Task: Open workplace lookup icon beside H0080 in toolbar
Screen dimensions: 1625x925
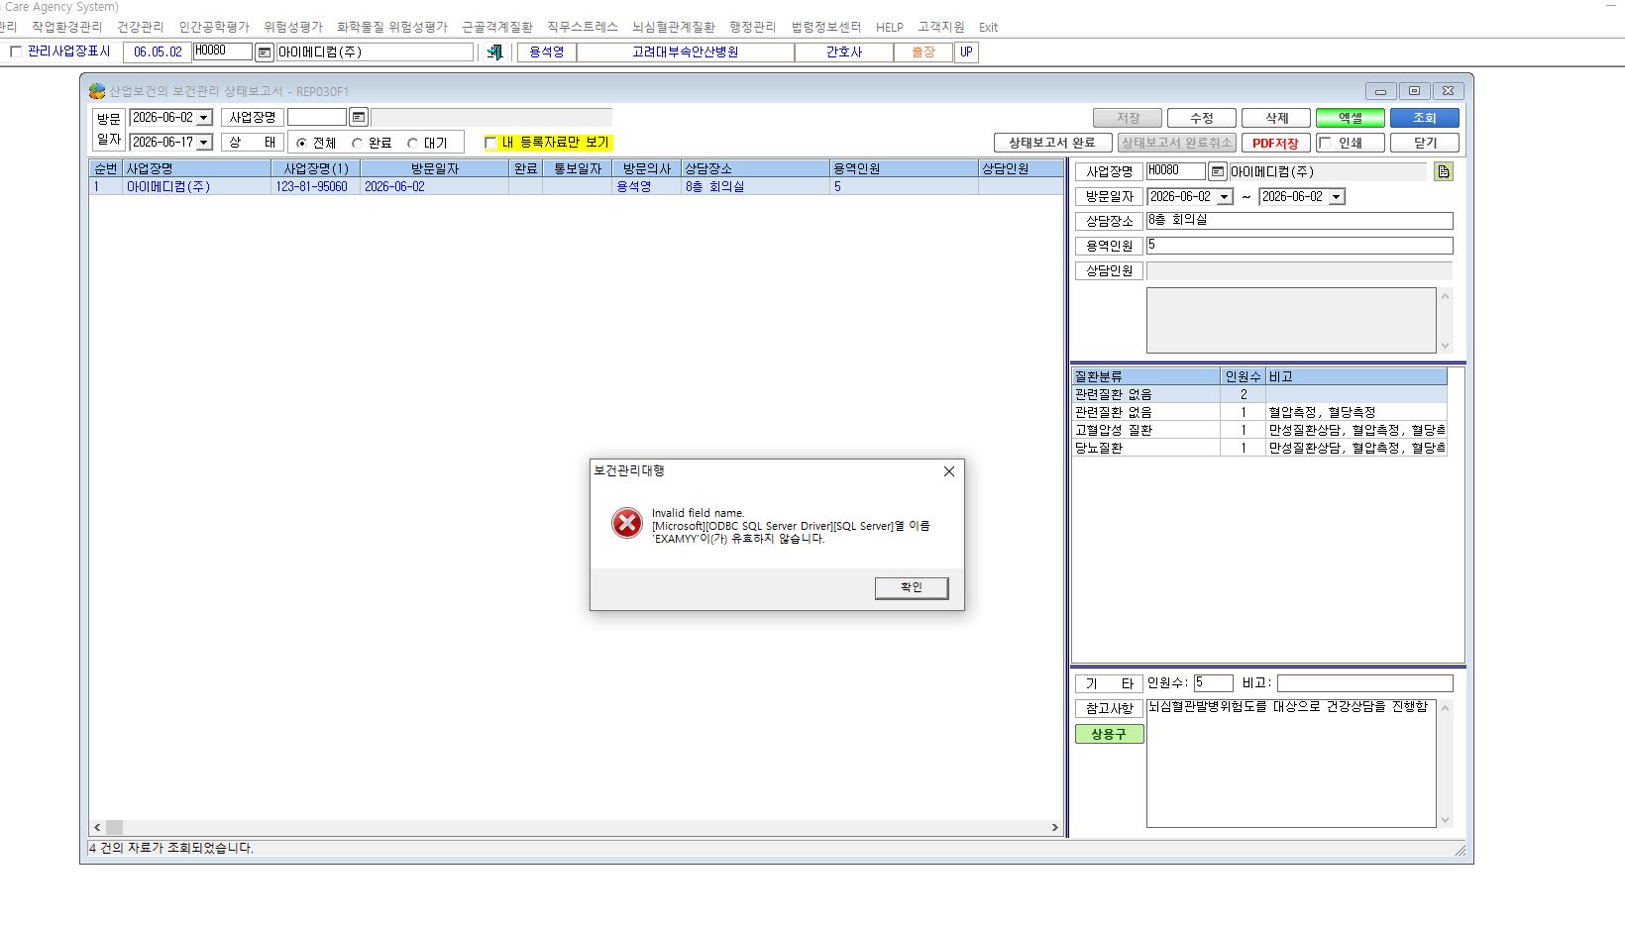Action: coord(265,51)
